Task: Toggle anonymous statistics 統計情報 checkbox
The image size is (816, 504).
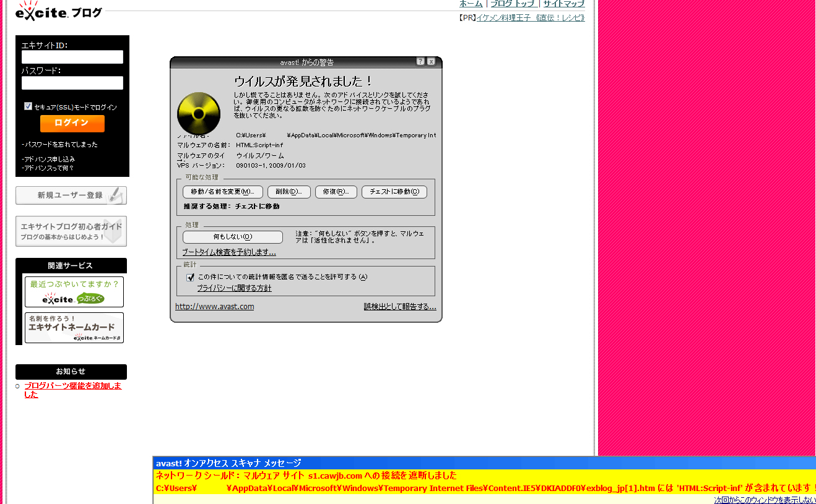Action: pos(191,277)
